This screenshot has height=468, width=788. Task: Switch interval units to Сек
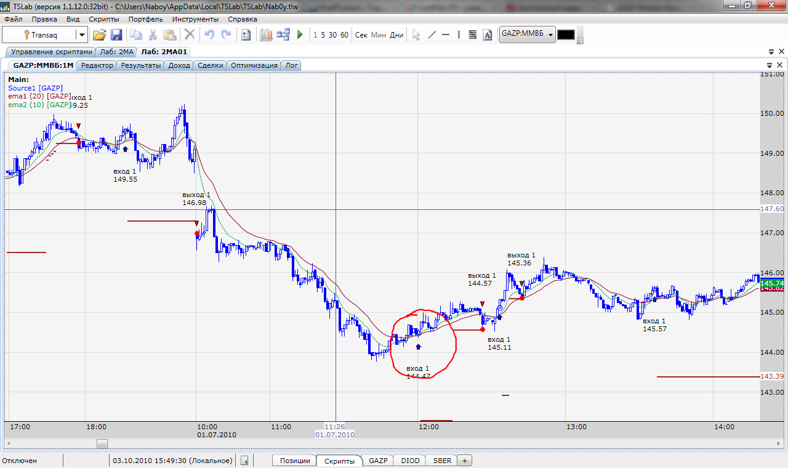pyautogui.click(x=361, y=35)
